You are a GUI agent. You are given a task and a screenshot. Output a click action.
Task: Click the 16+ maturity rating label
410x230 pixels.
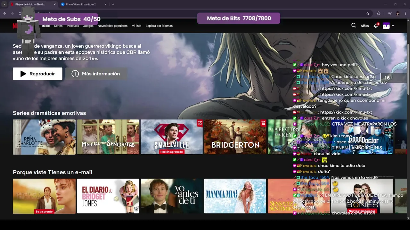(x=388, y=78)
